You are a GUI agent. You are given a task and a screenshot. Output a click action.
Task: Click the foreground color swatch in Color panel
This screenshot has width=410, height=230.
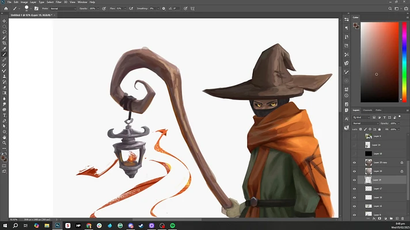[x=355, y=25]
